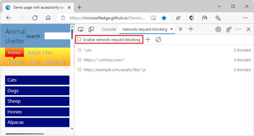The image size is (254, 136).
Task: Click the page scrollbar up arrow
Action: click(72, 27)
